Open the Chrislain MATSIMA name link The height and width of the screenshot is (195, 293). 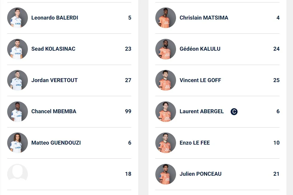(x=204, y=18)
